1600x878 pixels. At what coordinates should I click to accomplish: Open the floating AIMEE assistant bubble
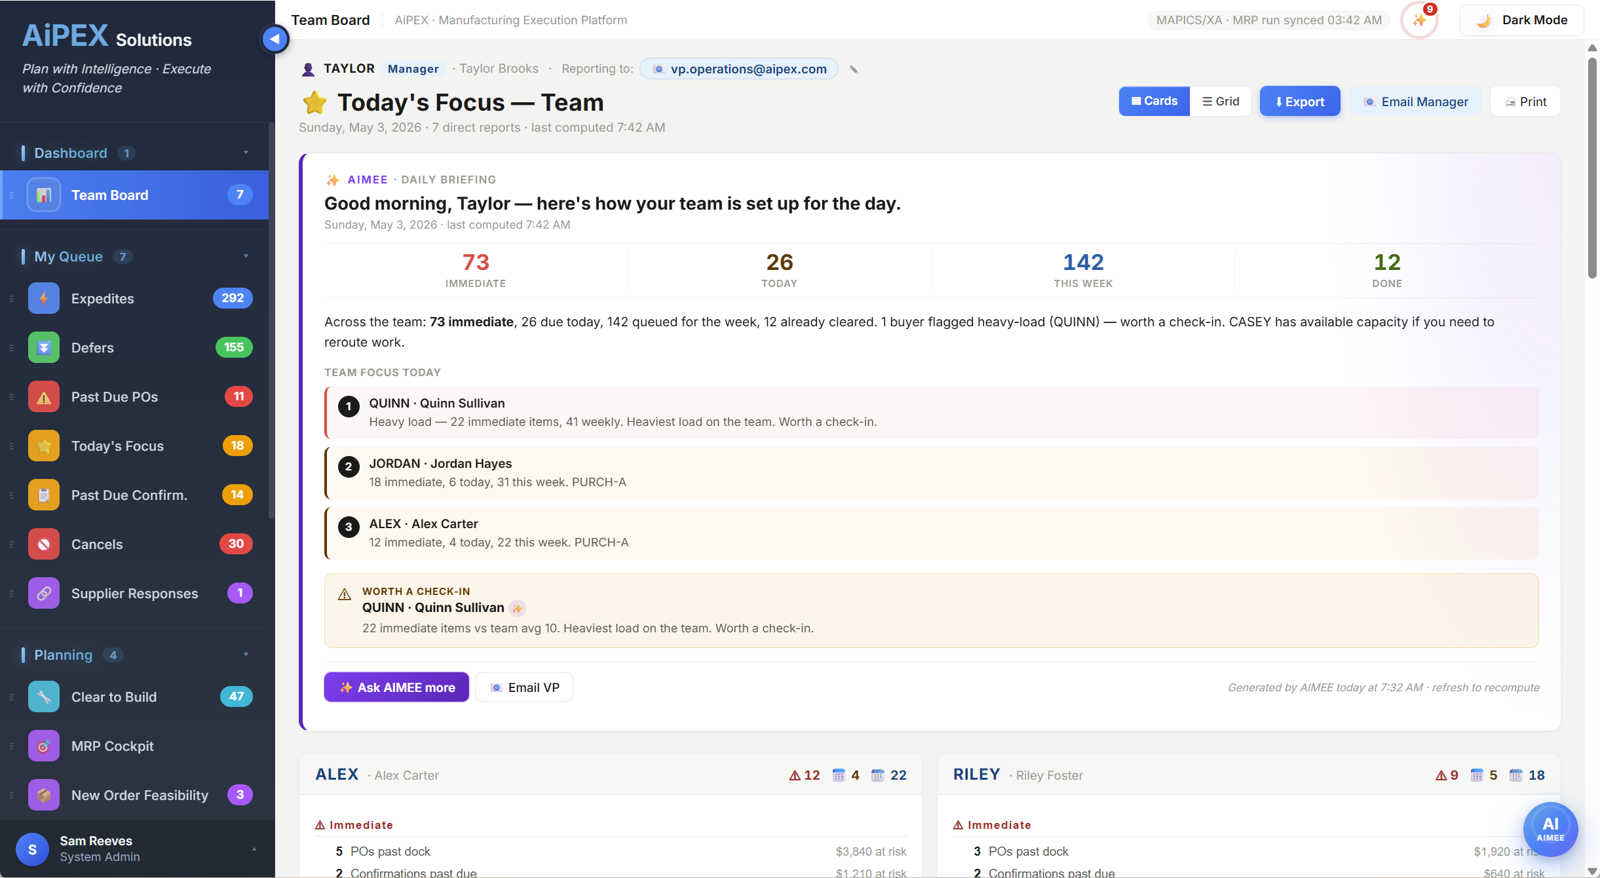1550,830
